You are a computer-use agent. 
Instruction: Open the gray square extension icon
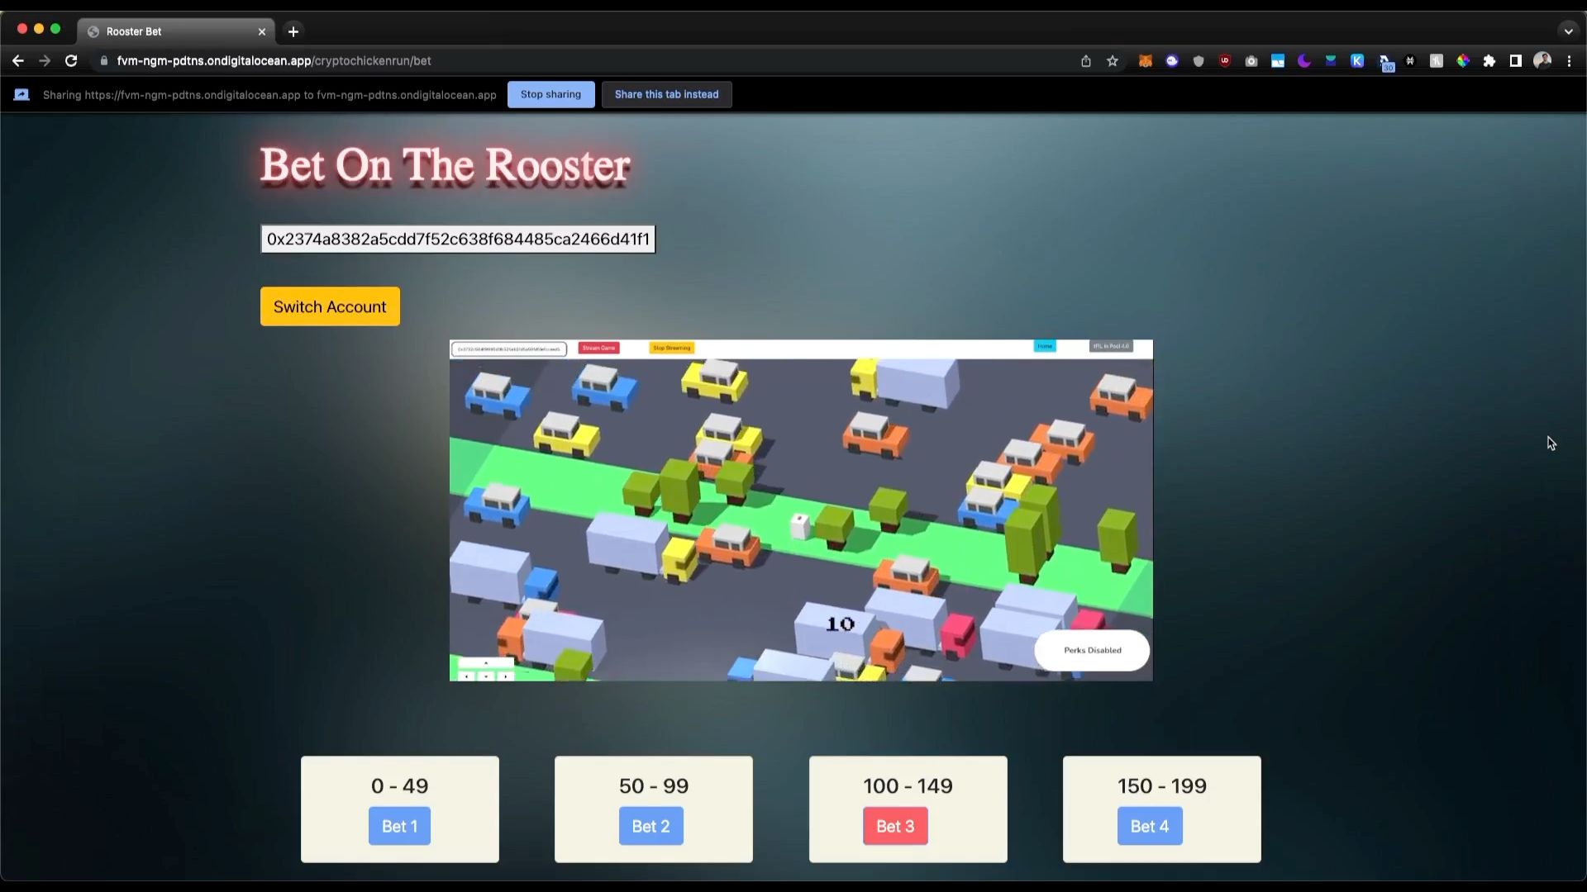coord(1437,61)
